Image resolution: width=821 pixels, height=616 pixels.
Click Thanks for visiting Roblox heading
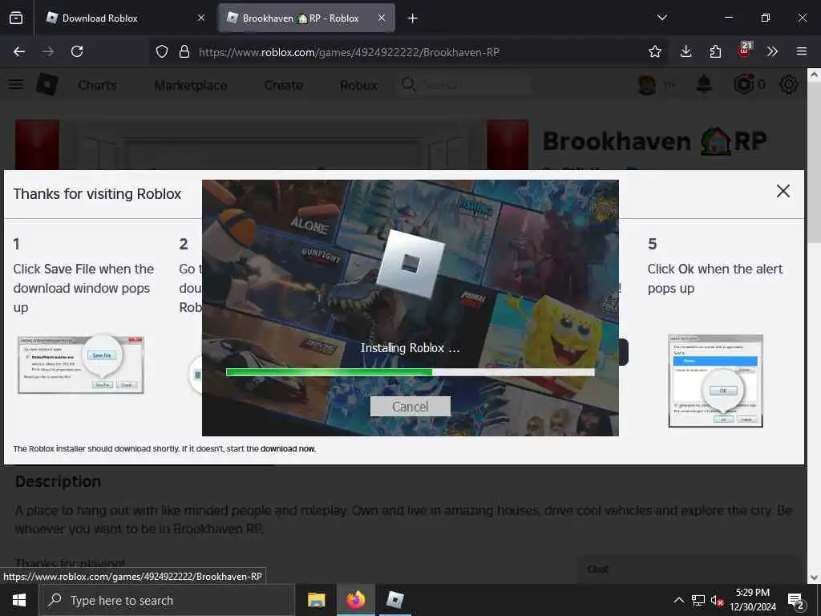(x=97, y=194)
